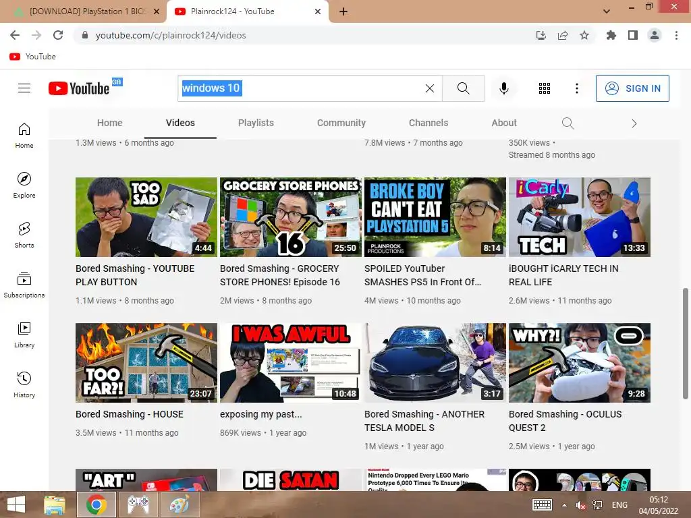The image size is (691, 518).
Task: Switch to the Playlists tab
Action: tap(256, 123)
